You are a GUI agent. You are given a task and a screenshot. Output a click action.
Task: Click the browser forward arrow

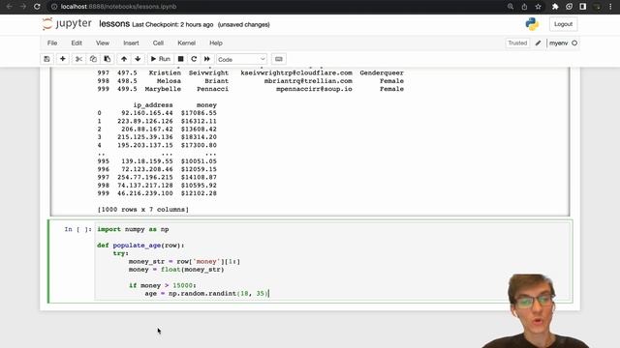[23, 7]
